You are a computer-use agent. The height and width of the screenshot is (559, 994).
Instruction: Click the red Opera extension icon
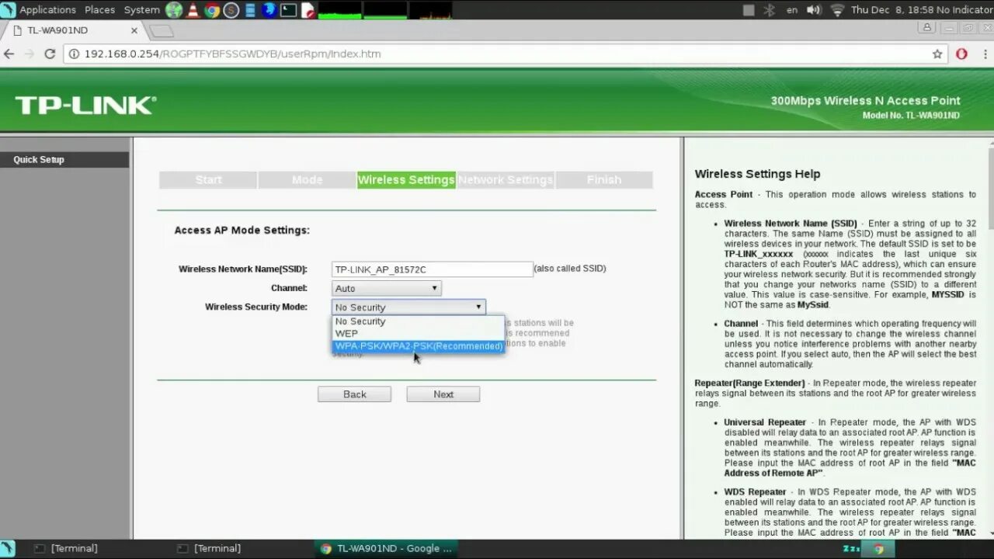[x=961, y=54]
